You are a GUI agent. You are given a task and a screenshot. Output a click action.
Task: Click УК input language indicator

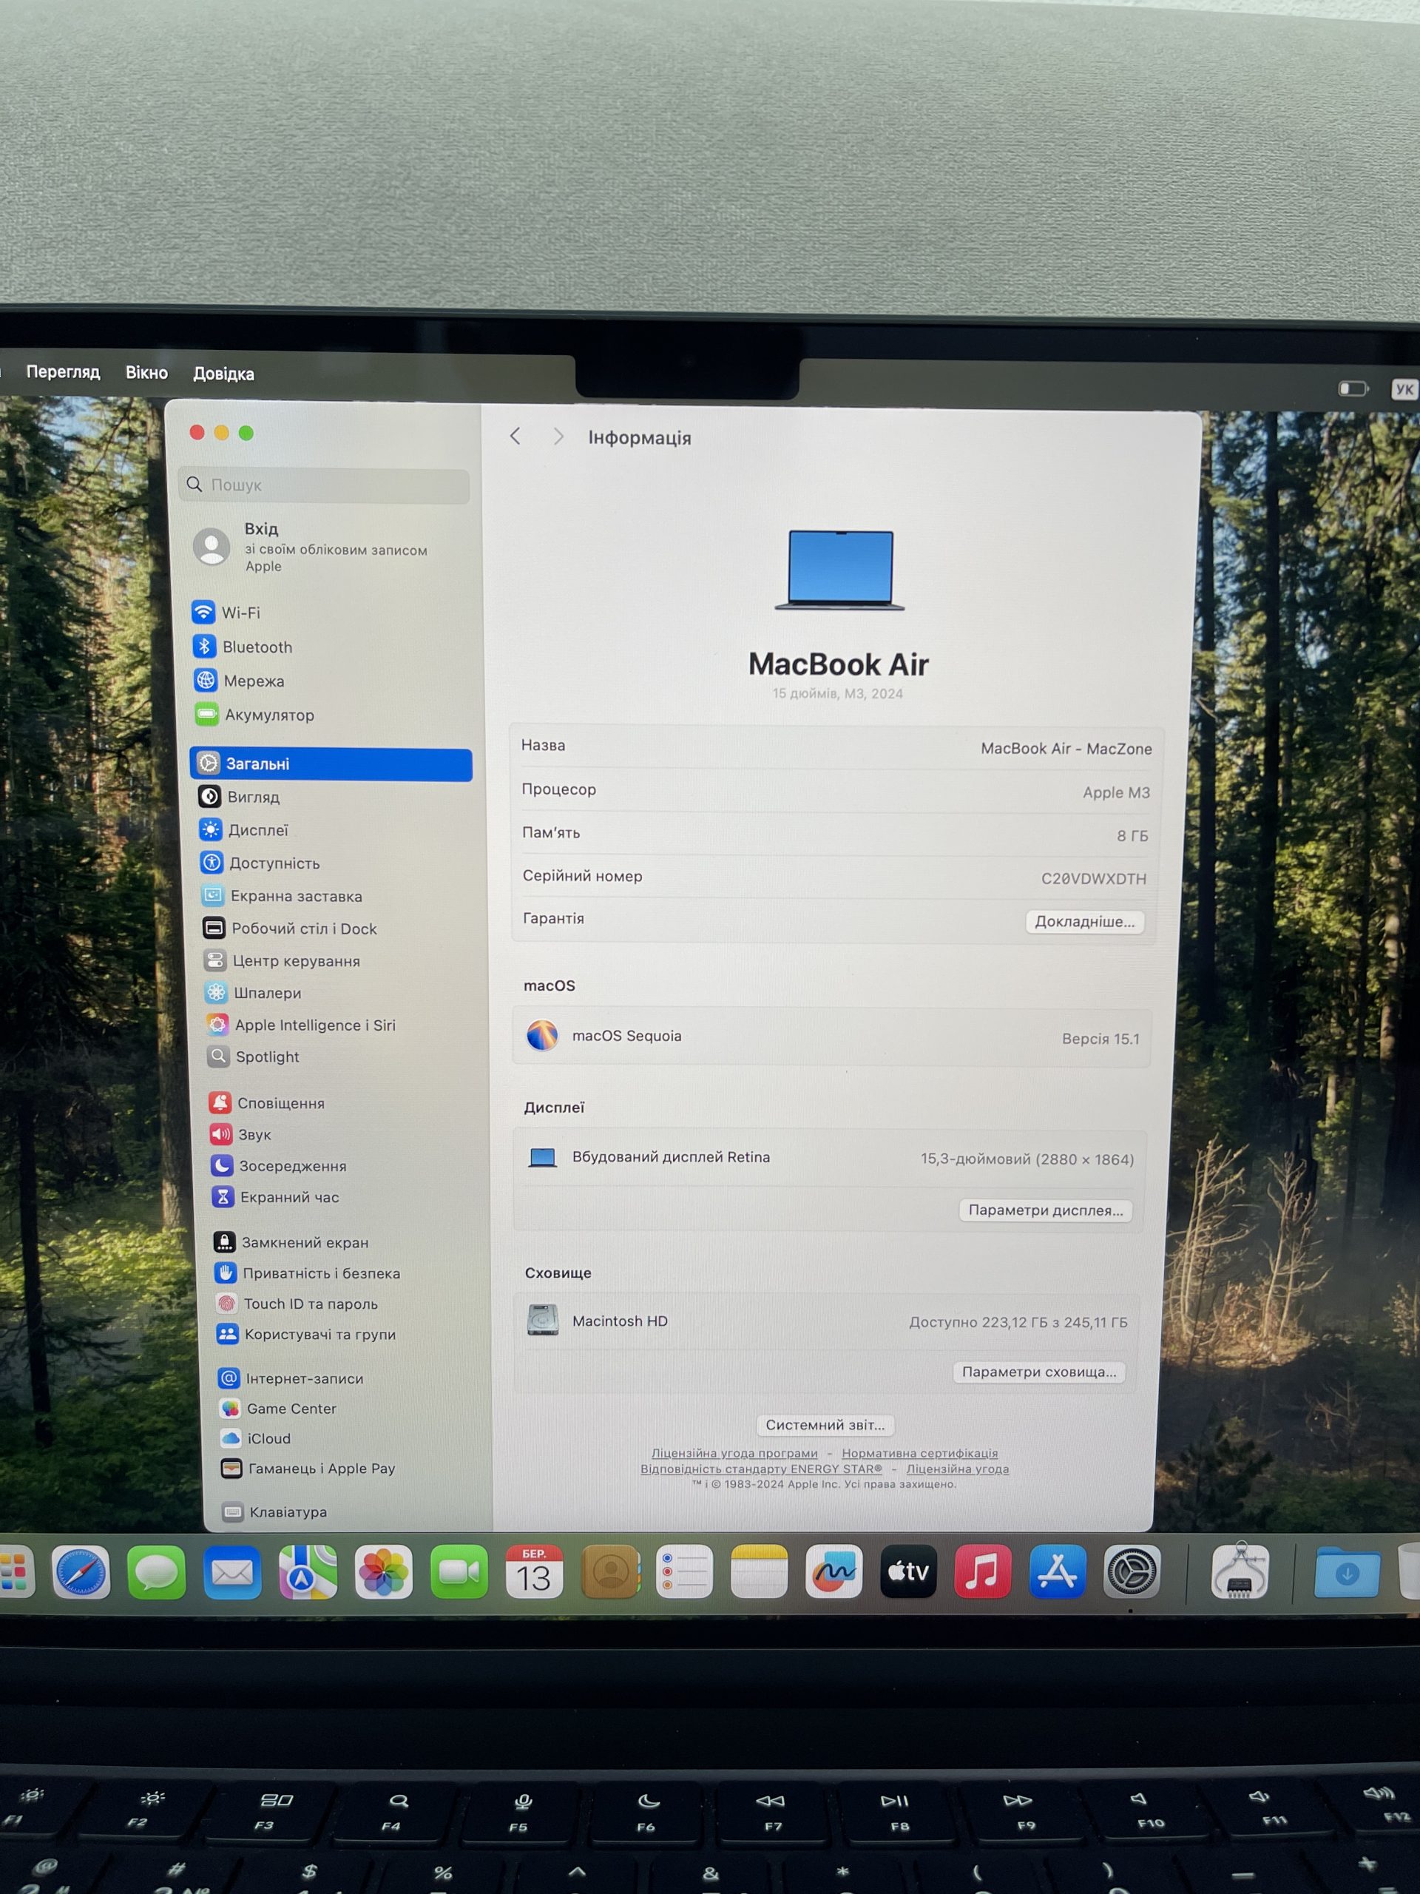coord(1404,390)
